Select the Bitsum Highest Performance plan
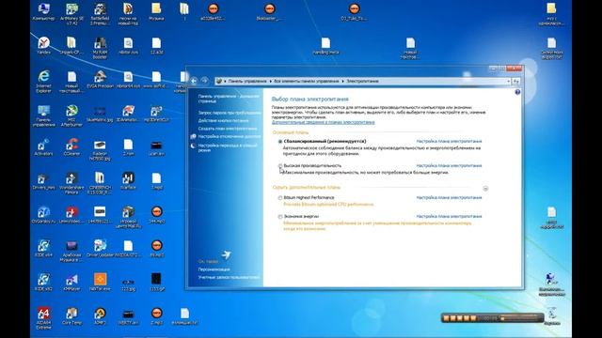 point(280,198)
